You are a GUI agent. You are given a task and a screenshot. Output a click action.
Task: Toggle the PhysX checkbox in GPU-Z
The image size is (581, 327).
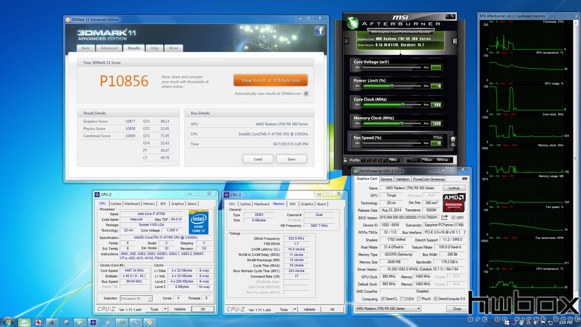pos(419,299)
